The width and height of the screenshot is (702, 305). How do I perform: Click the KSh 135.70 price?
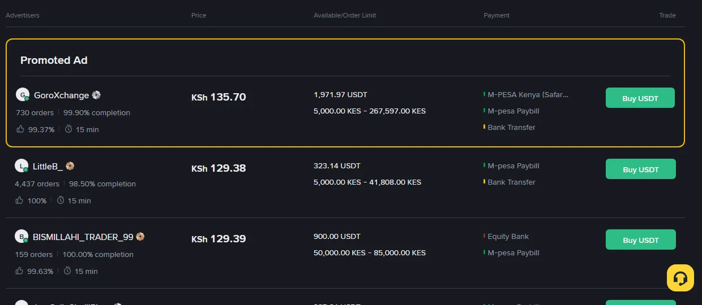tap(219, 97)
